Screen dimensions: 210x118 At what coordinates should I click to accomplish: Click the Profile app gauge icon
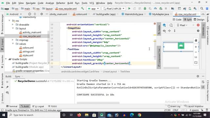point(155,9)
